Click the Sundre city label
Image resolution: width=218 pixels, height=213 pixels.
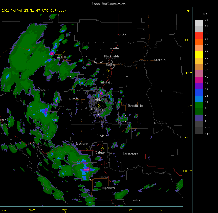pyautogui.click(x=74, y=99)
